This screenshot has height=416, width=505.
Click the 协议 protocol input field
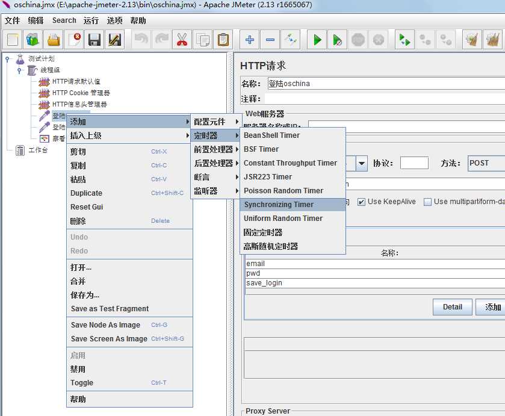pos(414,163)
